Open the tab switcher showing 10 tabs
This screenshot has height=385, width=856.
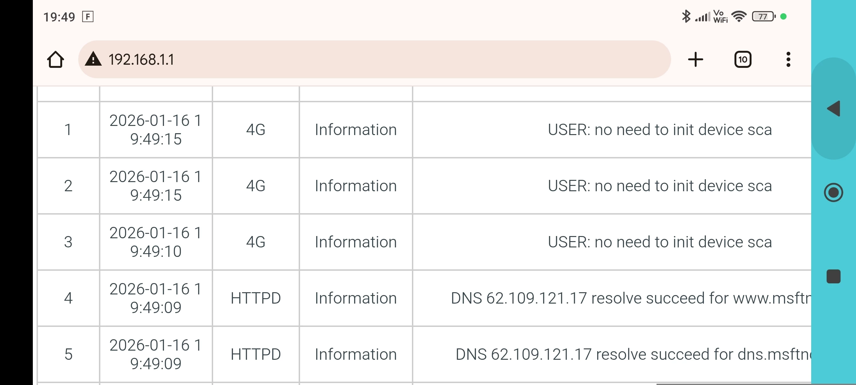click(x=743, y=60)
